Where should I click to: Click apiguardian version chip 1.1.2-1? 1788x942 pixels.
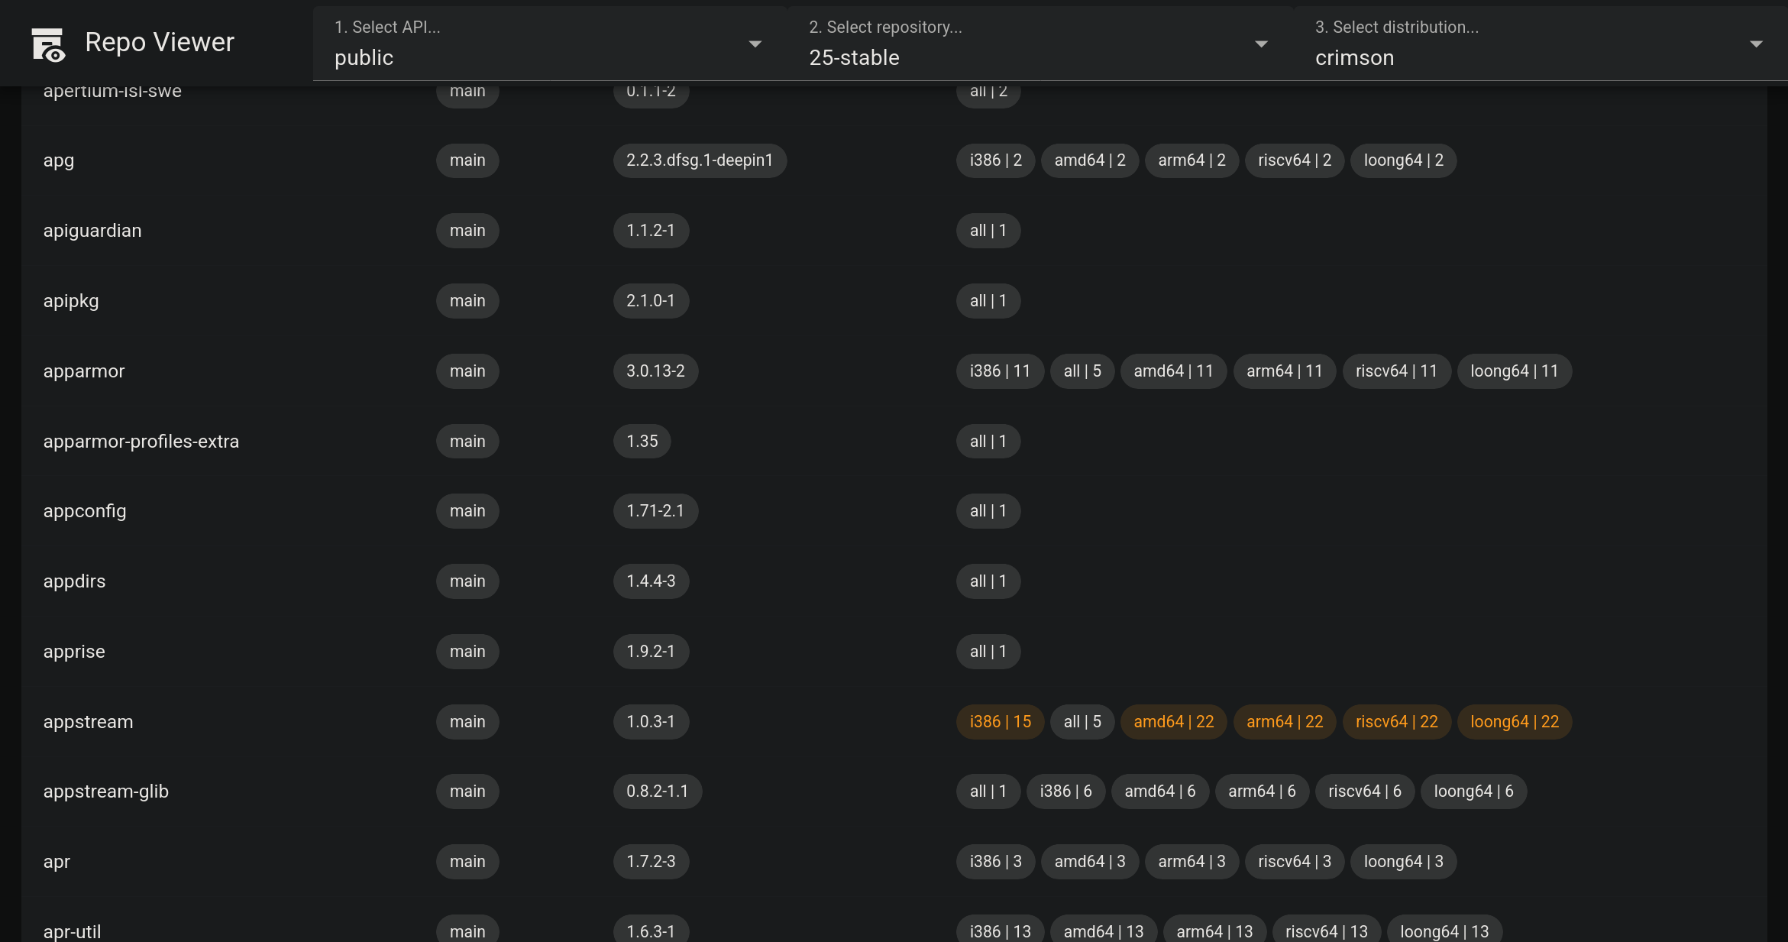click(x=651, y=231)
